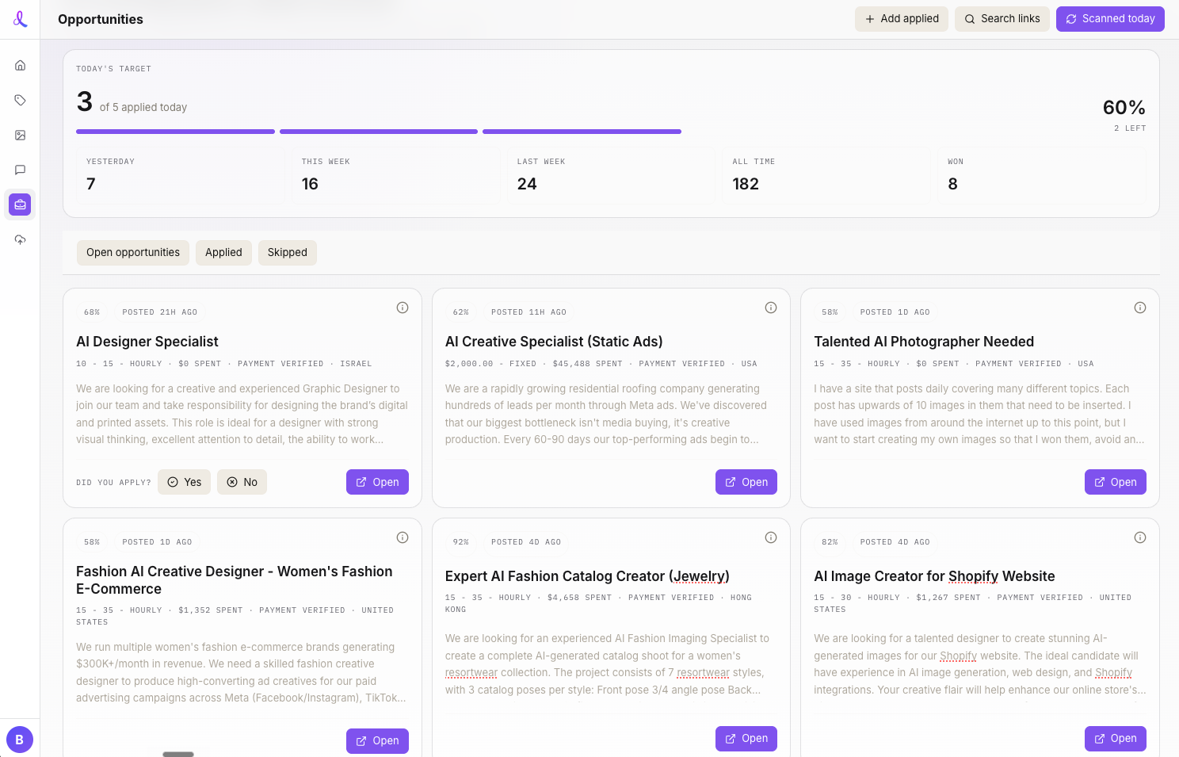Image resolution: width=1179 pixels, height=757 pixels.
Task: Click the 68% match badge
Action: coord(92,312)
